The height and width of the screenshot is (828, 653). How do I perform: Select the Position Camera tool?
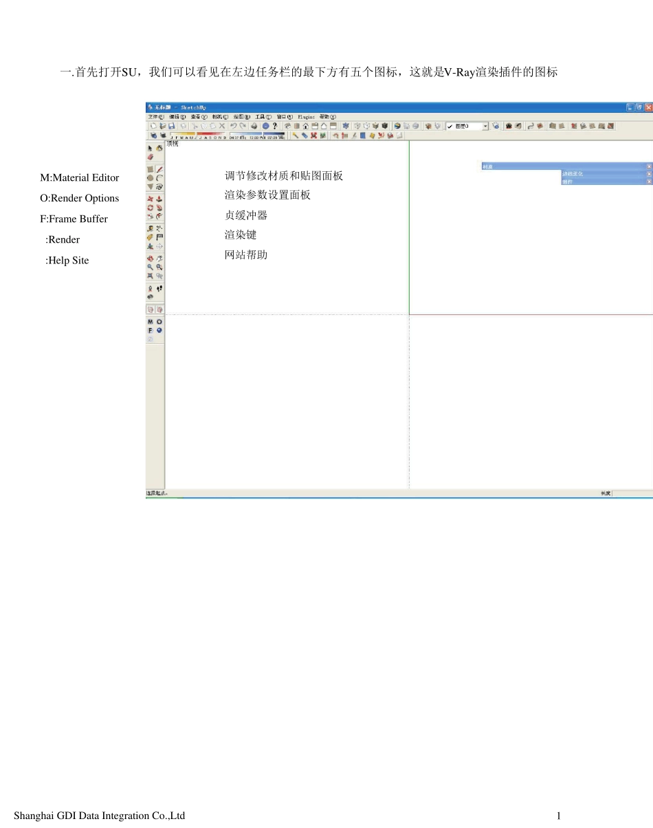(151, 288)
